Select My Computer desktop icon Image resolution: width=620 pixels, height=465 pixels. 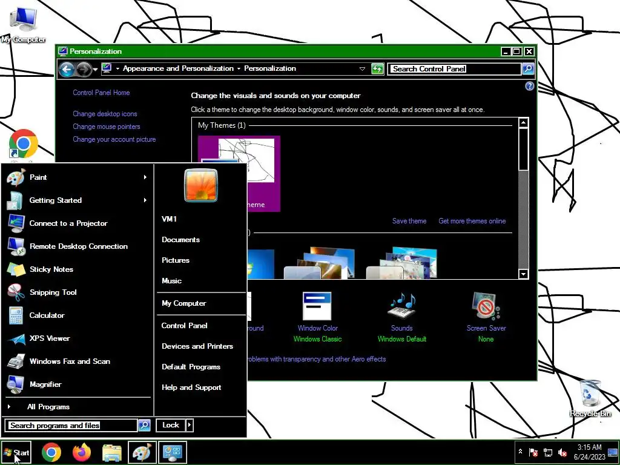click(x=23, y=24)
